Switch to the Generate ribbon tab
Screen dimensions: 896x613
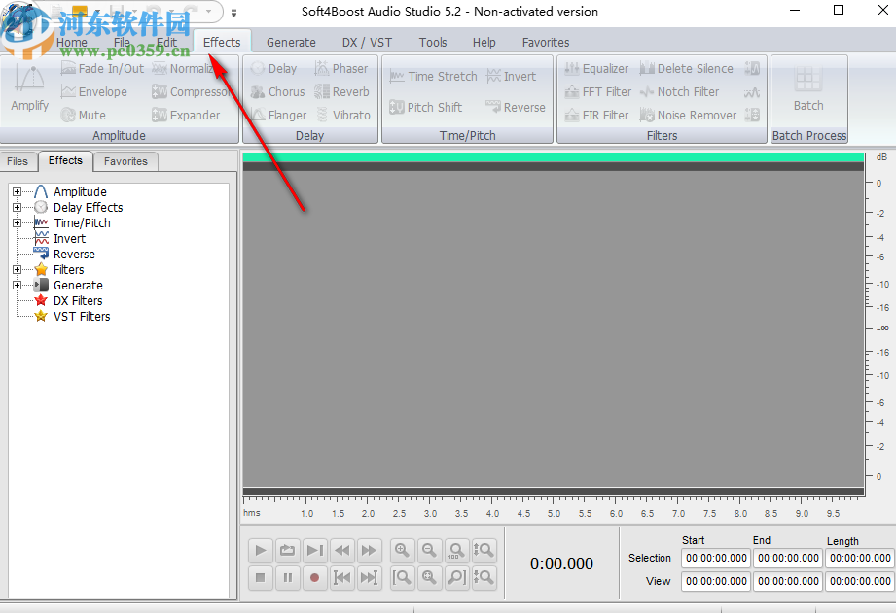click(291, 42)
